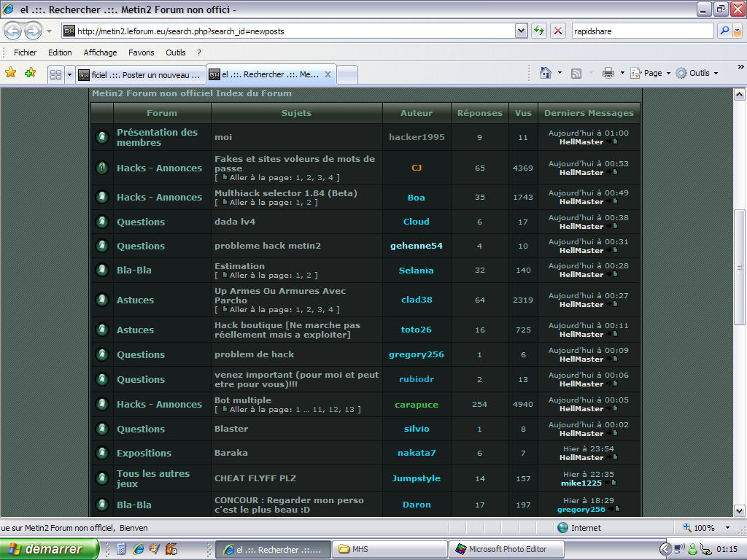Screen dimensions: 747x560
Task: Open the Outils menu in menu bar
Action: point(176,52)
